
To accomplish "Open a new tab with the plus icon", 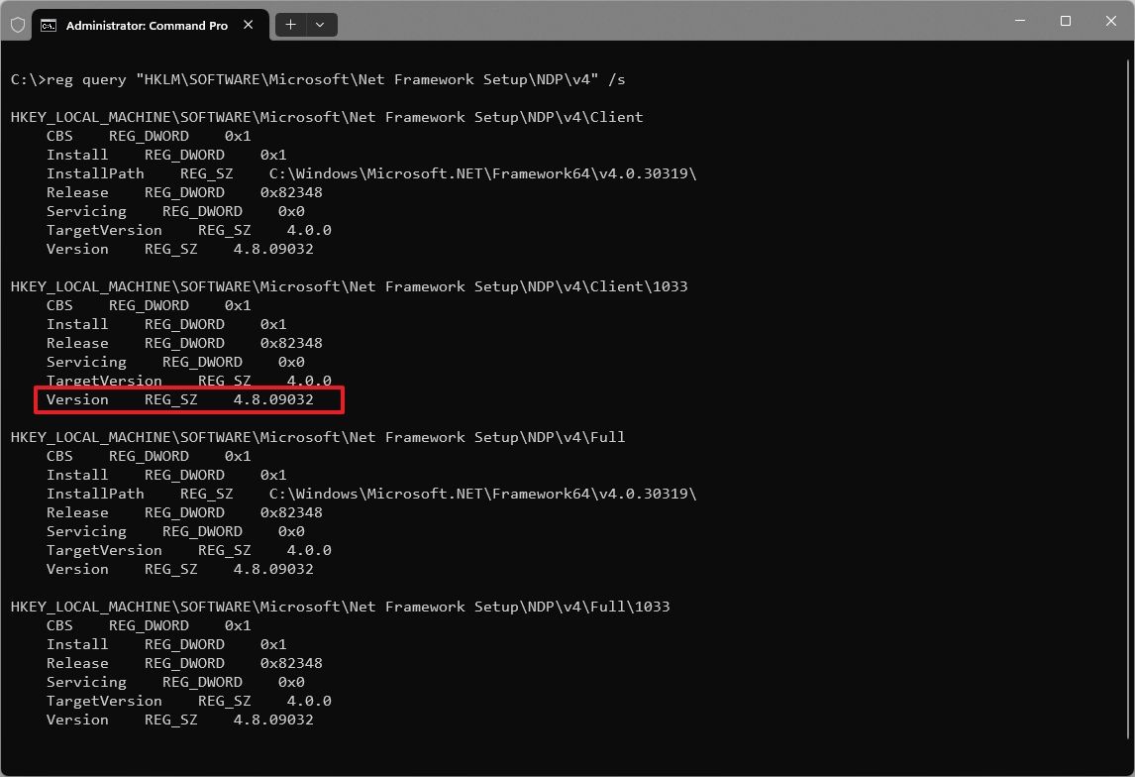I will coord(289,25).
